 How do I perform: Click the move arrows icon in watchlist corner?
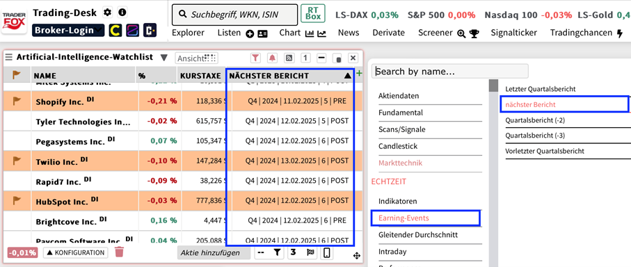pos(357,255)
